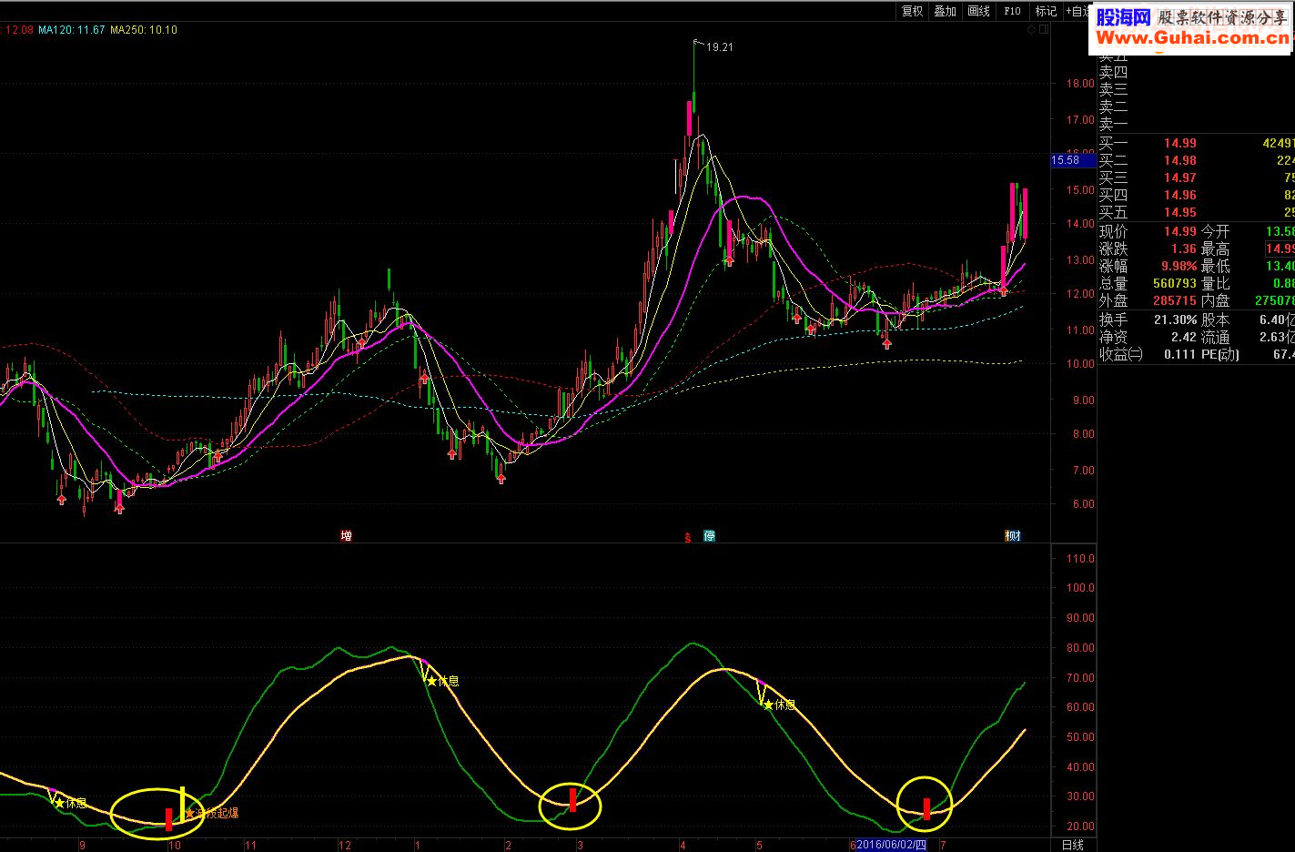Click the 涨跌 1.36 value
Image resolution: width=1295 pixels, height=852 pixels.
click(1184, 248)
